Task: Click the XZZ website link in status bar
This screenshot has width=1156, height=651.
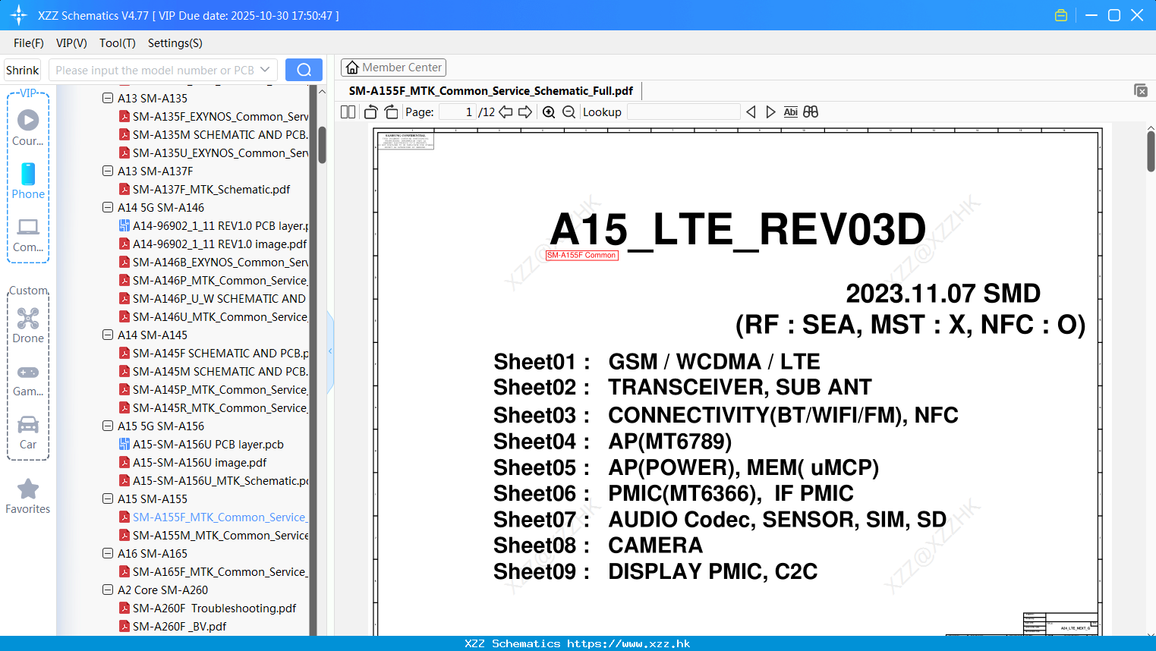Action: click(628, 643)
